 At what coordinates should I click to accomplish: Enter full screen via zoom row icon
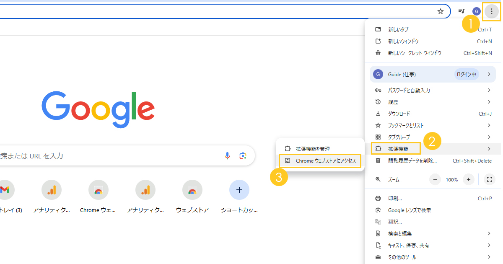pyautogui.click(x=489, y=179)
